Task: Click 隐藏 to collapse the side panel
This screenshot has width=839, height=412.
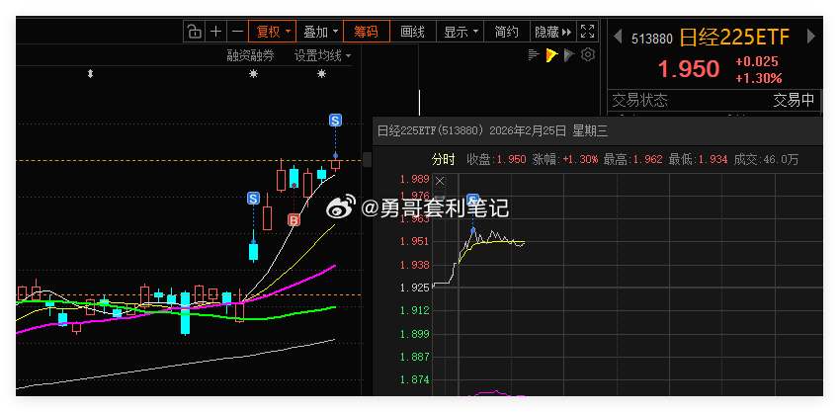Action: [552, 32]
